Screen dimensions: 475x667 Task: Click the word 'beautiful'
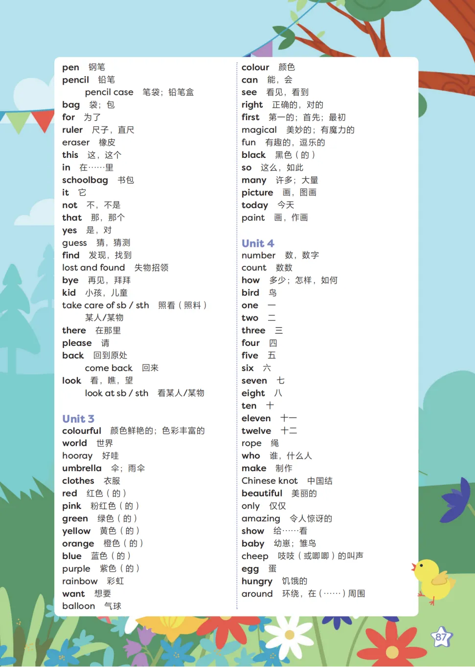pos(262,494)
